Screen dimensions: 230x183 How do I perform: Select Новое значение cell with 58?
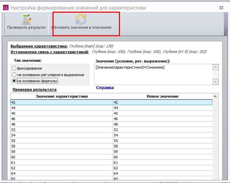(163, 146)
